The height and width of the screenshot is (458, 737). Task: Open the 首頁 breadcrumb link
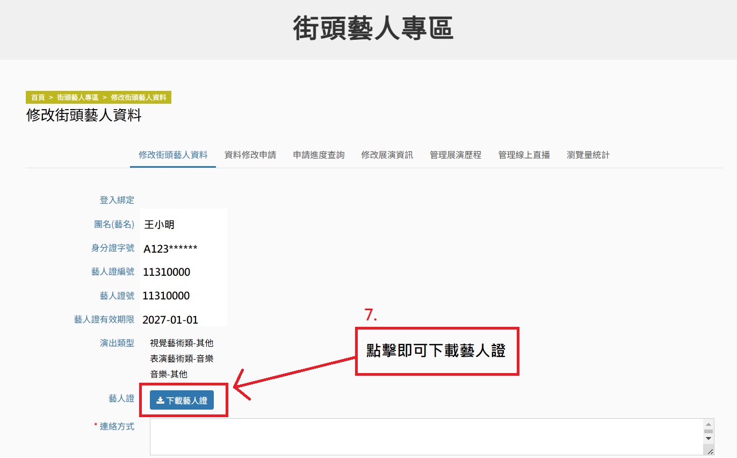coord(38,97)
